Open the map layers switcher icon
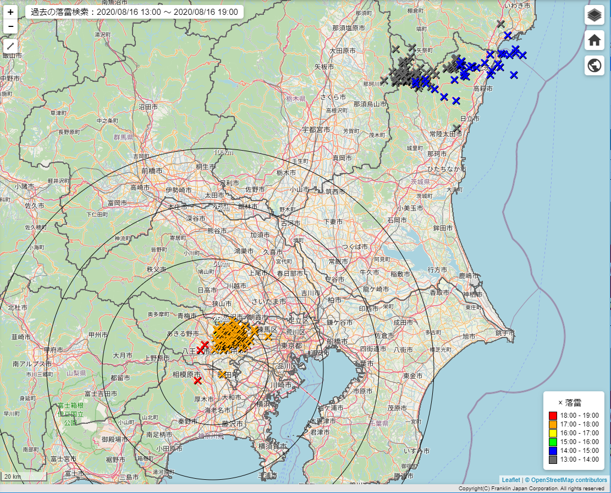Screen dimensions: 611x493 (595, 16)
